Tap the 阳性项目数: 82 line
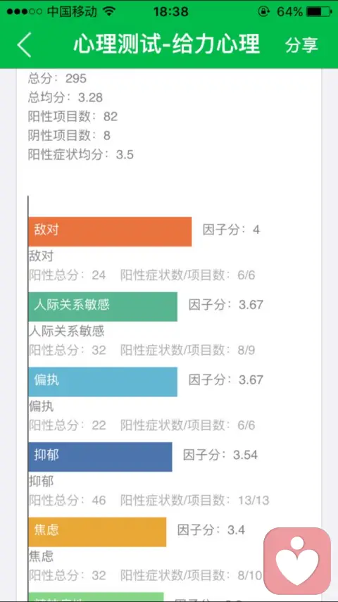The image size is (338, 602). tap(73, 116)
